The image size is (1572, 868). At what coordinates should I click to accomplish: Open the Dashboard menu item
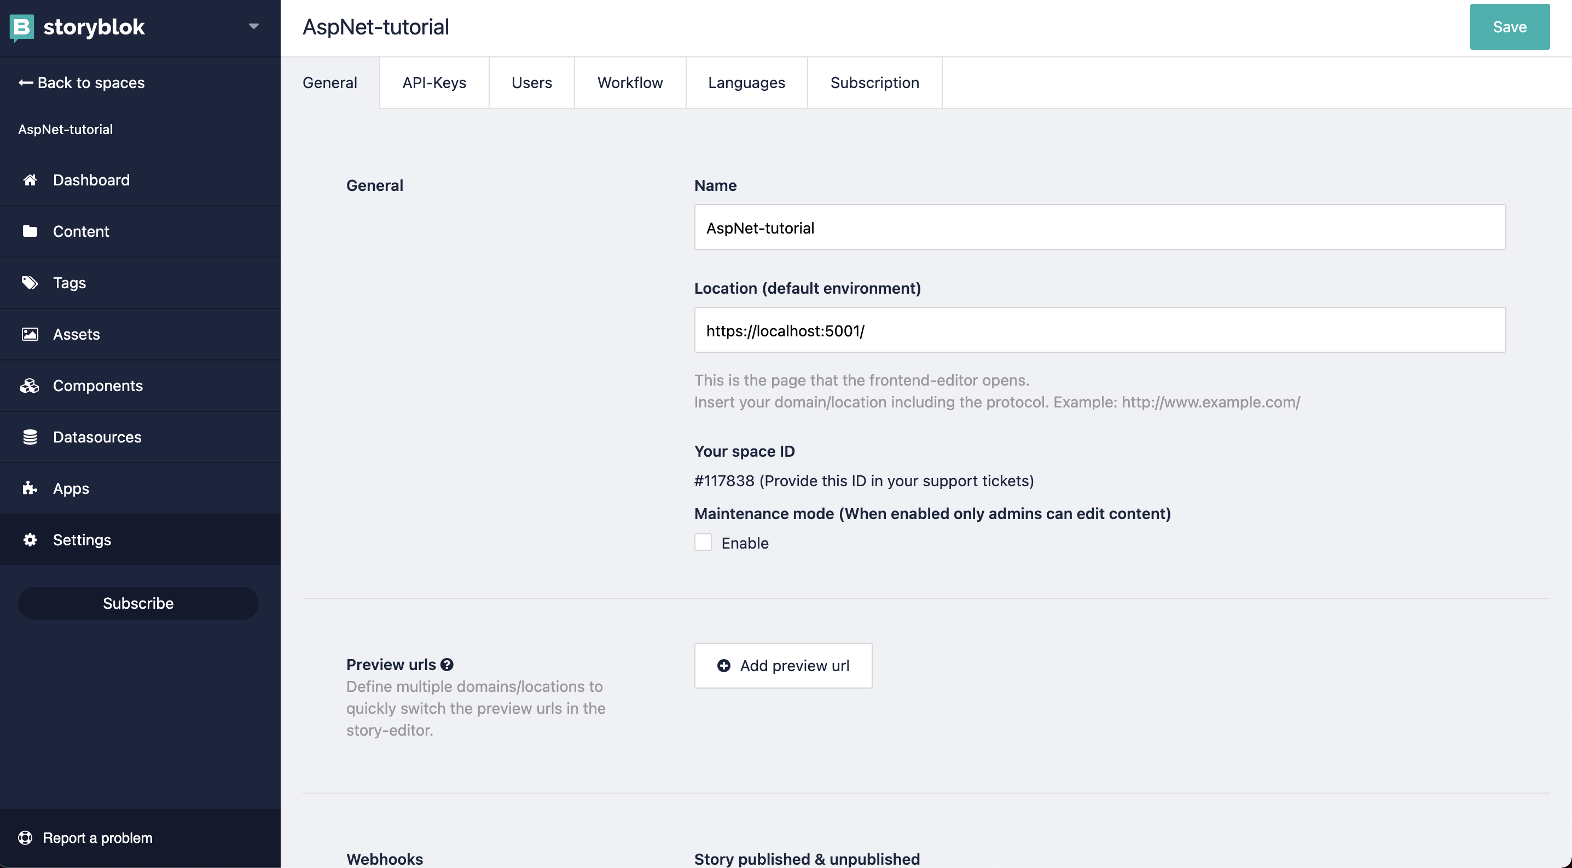141,180
